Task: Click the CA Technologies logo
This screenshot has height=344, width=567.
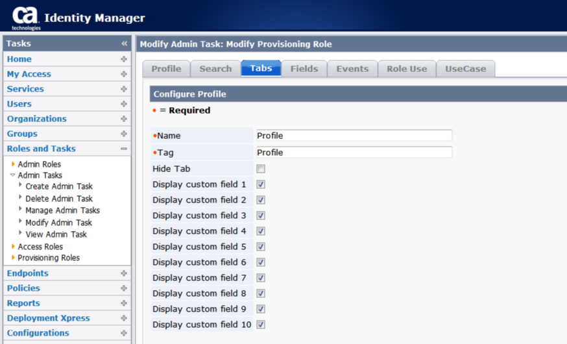Action: 25,18
